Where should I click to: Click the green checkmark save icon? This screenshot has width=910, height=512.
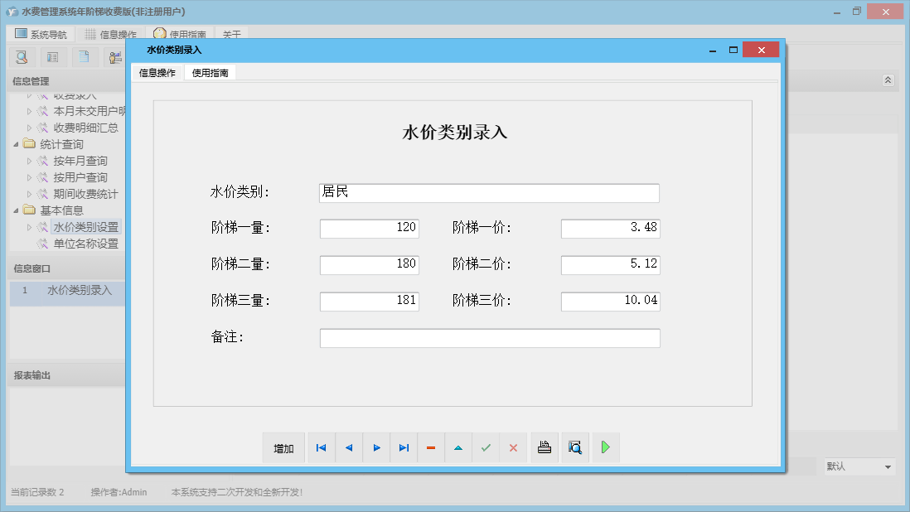[486, 448]
